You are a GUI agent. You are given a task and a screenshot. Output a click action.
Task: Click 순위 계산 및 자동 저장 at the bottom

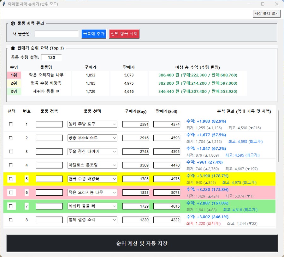[142, 243]
